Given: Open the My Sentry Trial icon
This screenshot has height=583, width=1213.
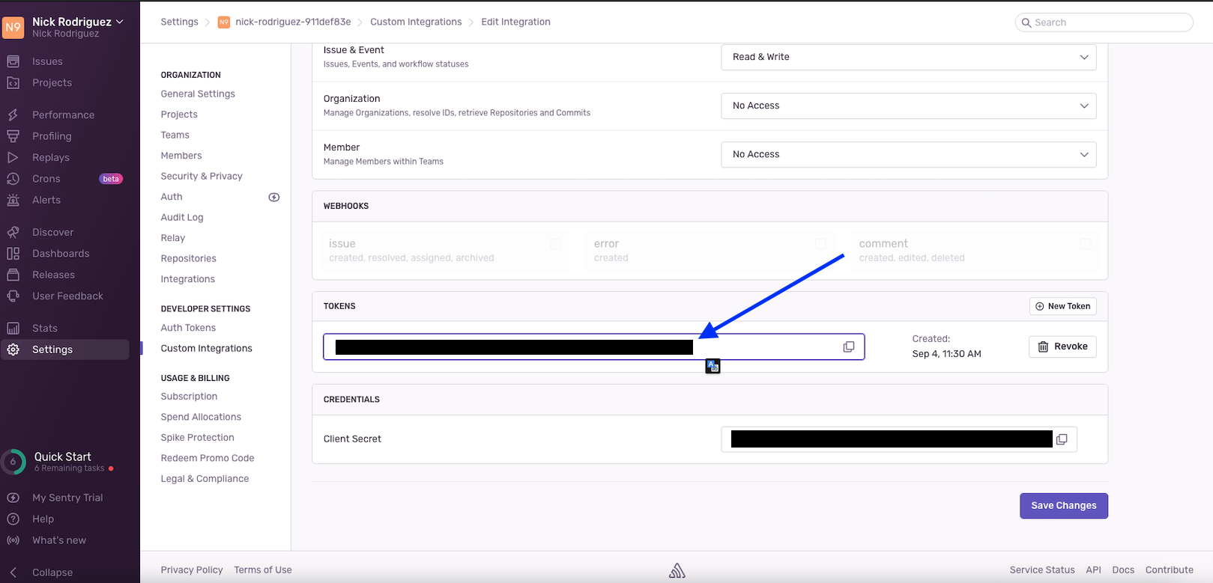Looking at the screenshot, I should (x=13, y=498).
